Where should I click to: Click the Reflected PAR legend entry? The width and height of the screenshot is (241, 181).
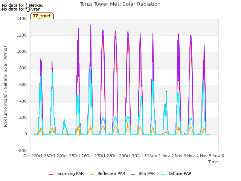point(107,173)
